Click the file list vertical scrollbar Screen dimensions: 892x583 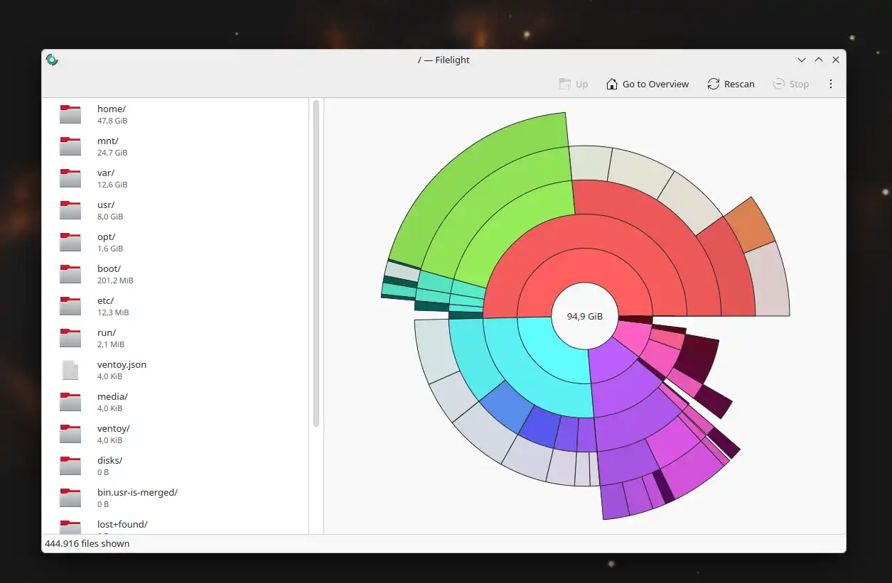pos(316,263)
